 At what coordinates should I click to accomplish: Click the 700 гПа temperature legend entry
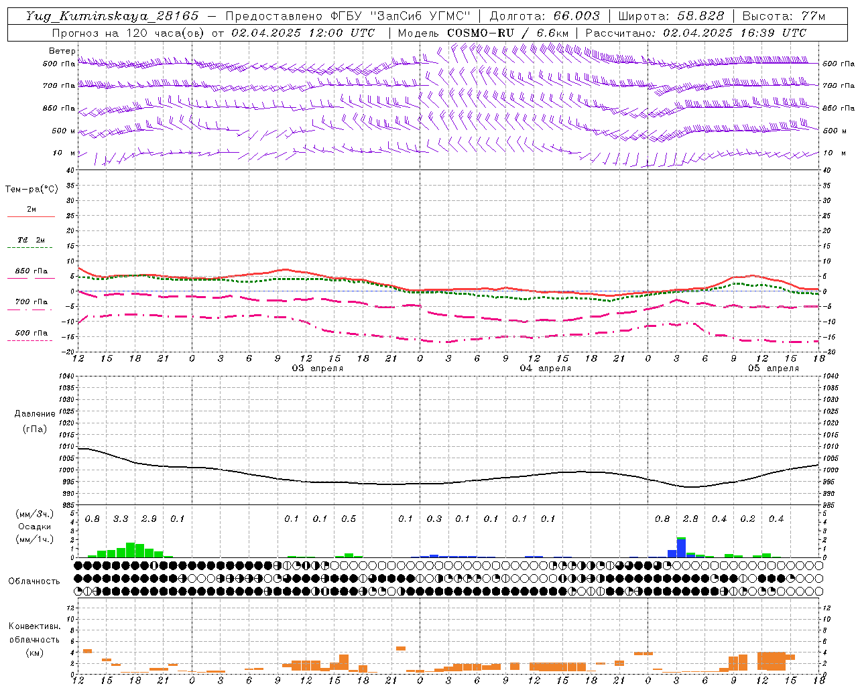click(32, 305)
